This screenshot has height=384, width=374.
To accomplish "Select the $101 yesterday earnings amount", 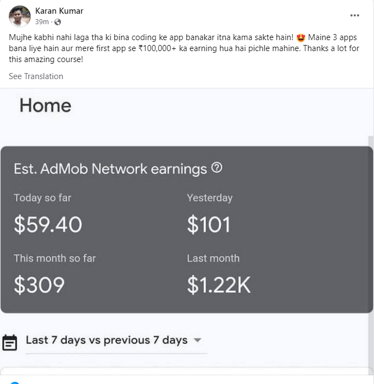I will (x=209, y=224).
